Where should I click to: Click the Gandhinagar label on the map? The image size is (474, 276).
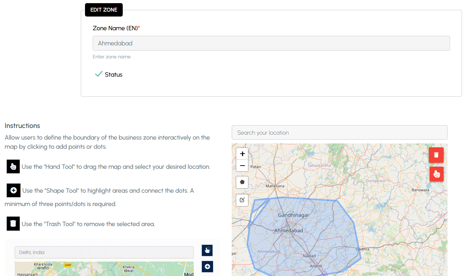click(x=293, y=215)
